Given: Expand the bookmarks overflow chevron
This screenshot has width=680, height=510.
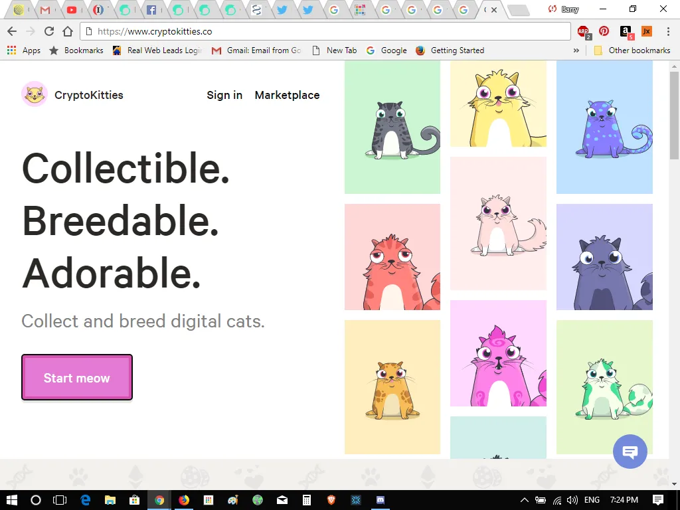Looking at the screenshot, I should (x=576, y=50).
